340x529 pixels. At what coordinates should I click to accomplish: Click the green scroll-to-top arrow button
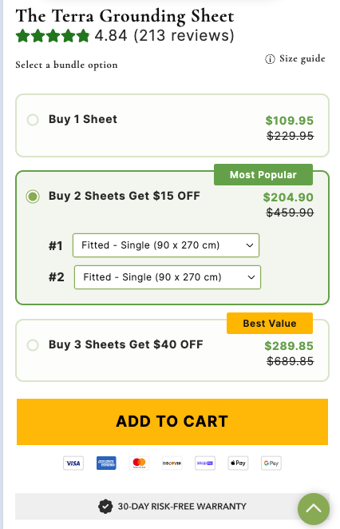pyautogui.click(x=314, y=509)
